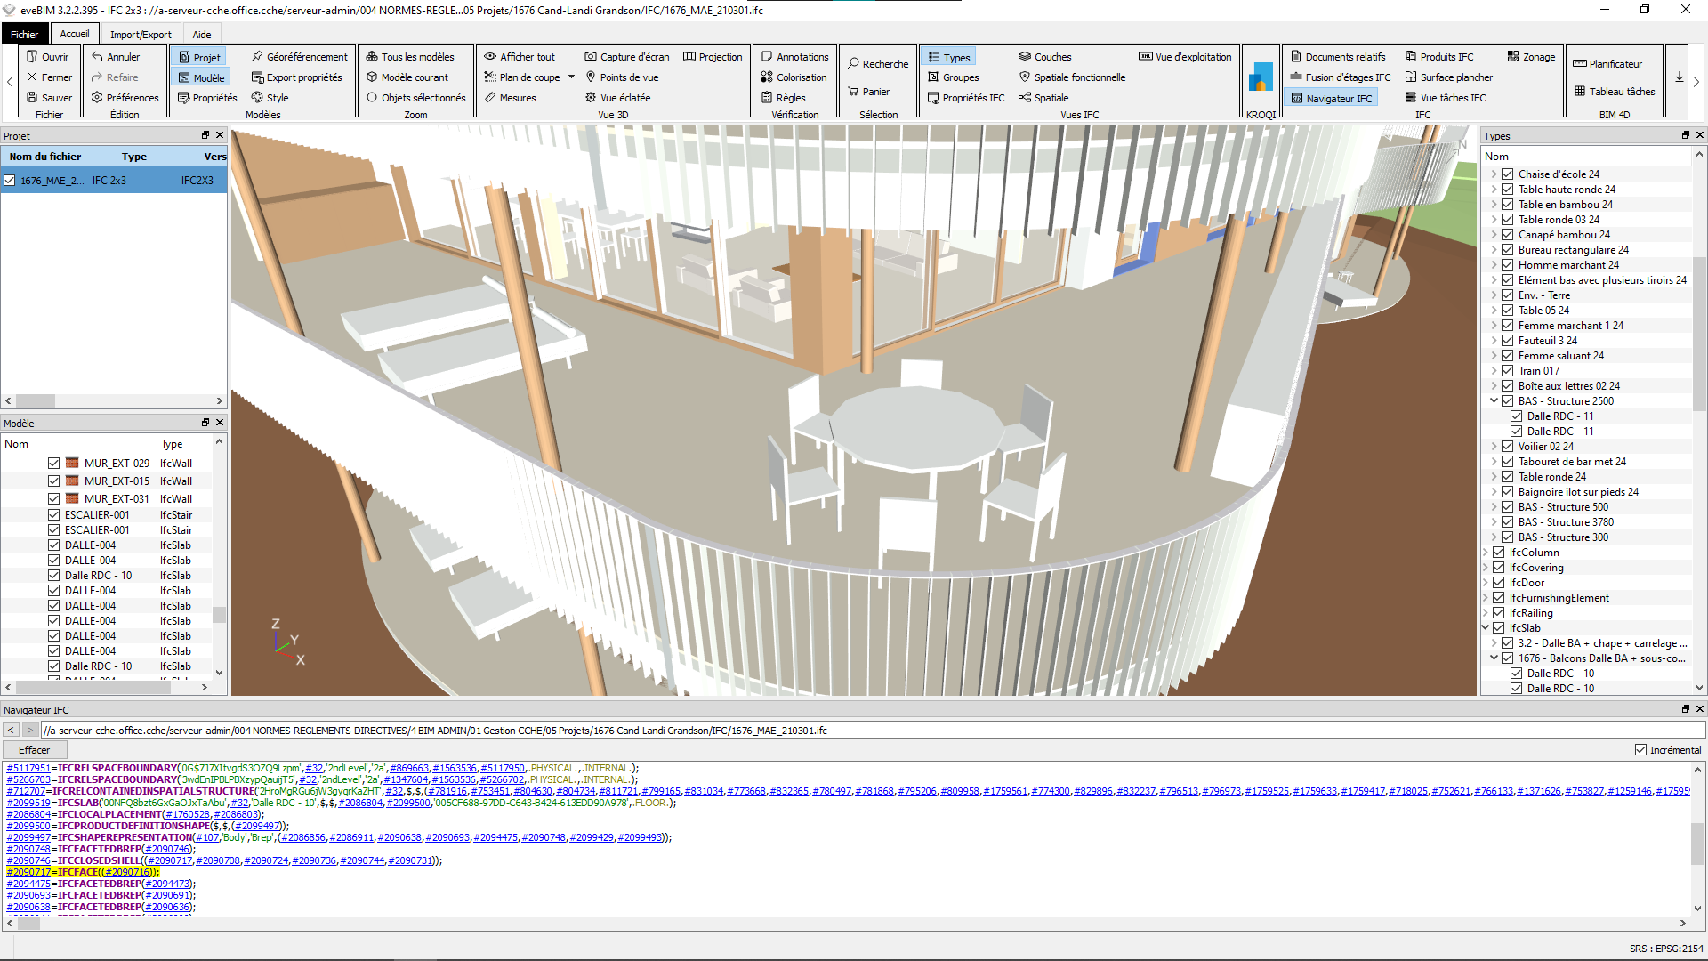The image size is (1708, 961).
Task: Expand Voilier 02 24 node
Action: tap(1494, 447)
